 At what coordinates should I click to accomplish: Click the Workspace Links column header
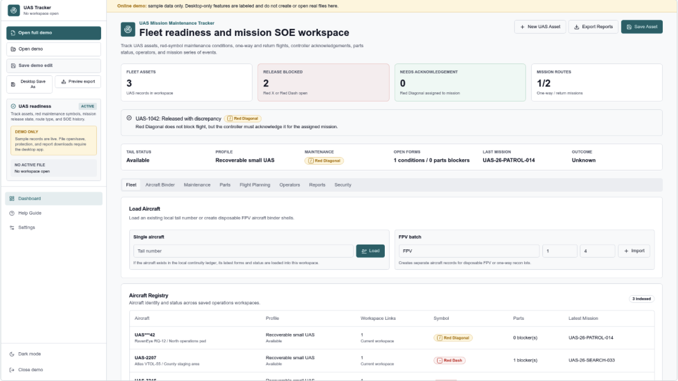coord(378,318)
